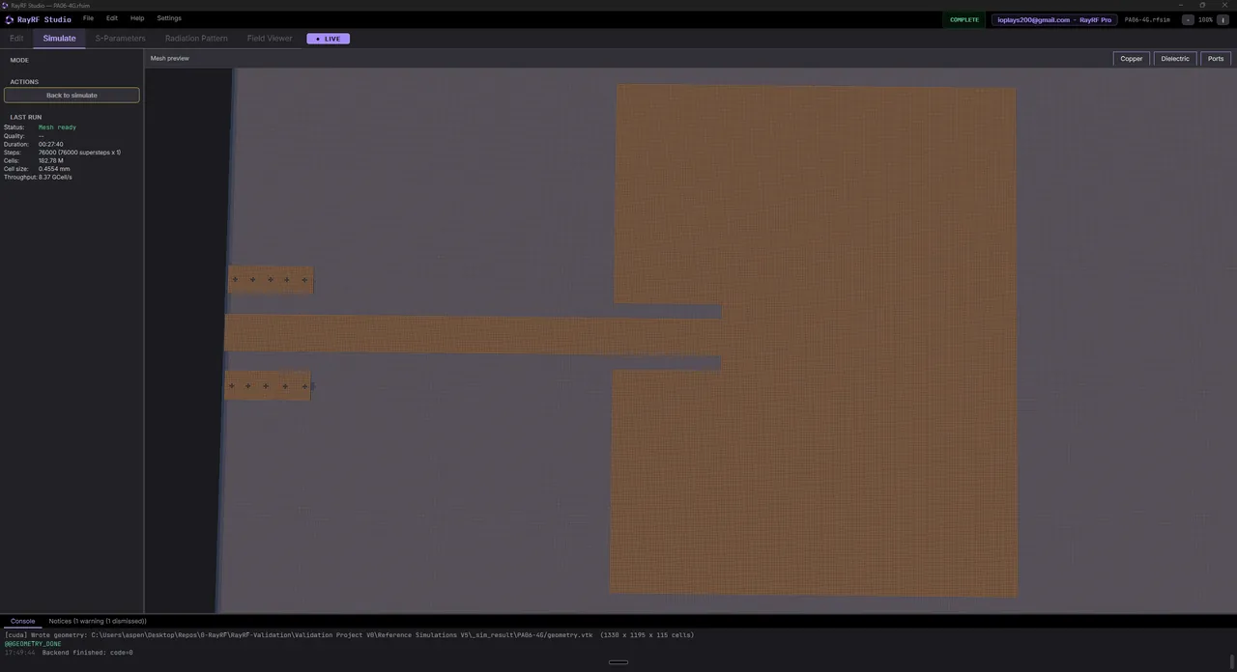Image resolution: width=1237 pixels, height=672 pixels.
Task: Click the Mesh ready status value
Action: point(57,127)
